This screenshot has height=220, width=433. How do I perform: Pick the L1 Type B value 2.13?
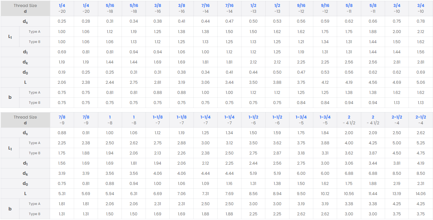coord(158,153)
